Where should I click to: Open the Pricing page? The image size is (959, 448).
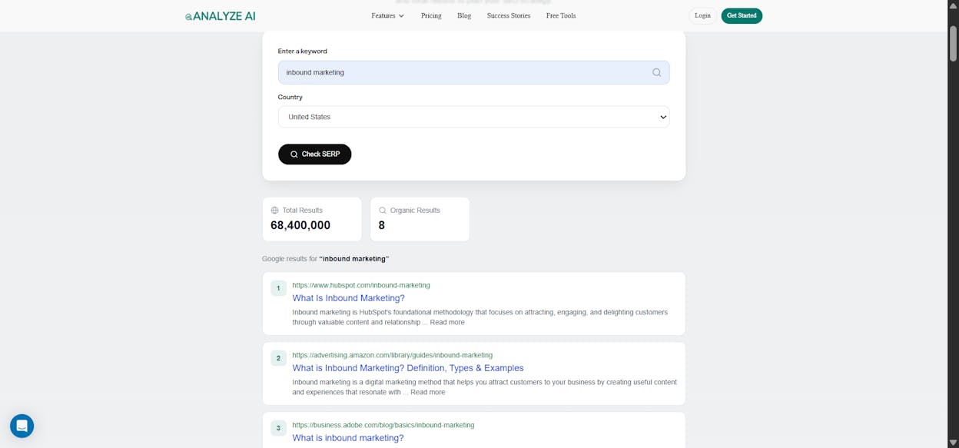coord(431,15)
